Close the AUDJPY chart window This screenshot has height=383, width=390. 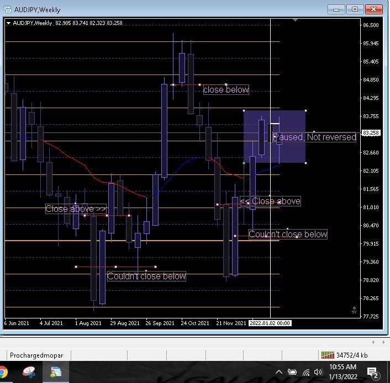pyautogui.click(x=373, y=9)
